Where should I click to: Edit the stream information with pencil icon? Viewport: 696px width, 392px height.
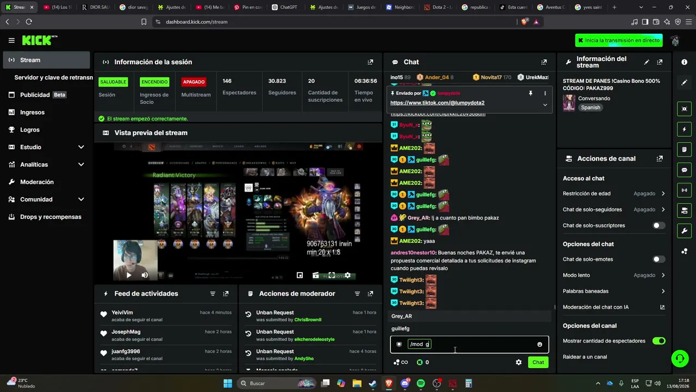[647, 62]
